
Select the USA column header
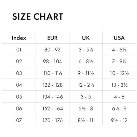coord(119,38)
